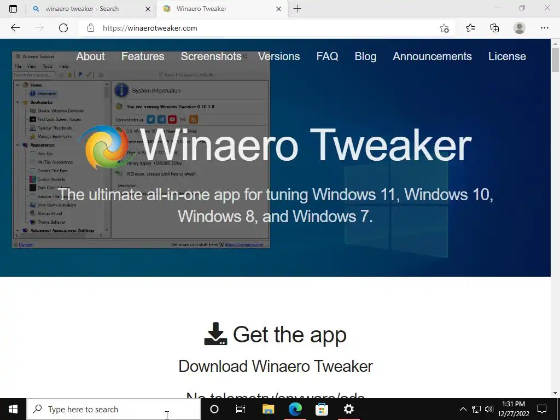Viewport: 560px width, 420px height.
Task: Open Settings gear on taskbar
Action: pos(348,409)
